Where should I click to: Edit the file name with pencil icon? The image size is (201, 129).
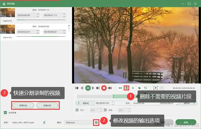coord(44,122)
